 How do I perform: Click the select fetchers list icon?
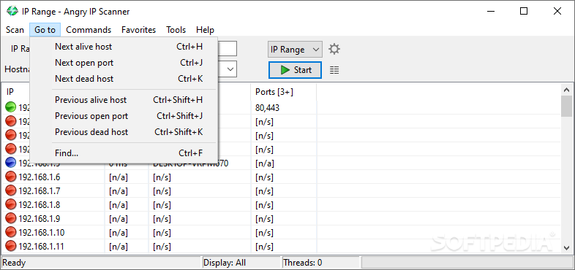tap(334, 70)
